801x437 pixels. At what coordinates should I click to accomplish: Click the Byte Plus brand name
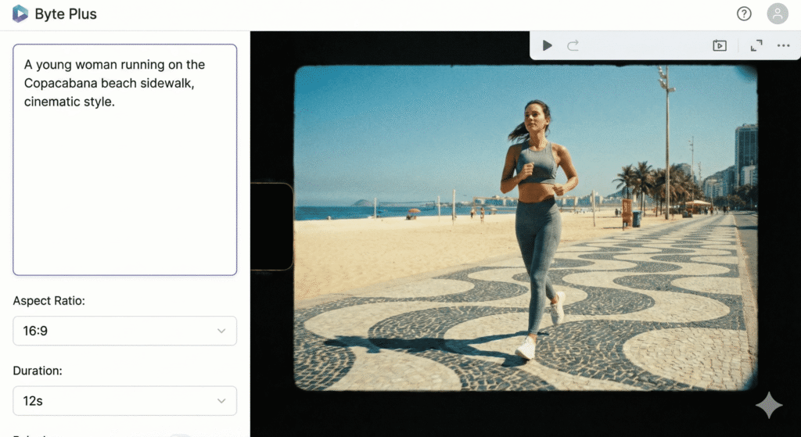coord(66,14)
